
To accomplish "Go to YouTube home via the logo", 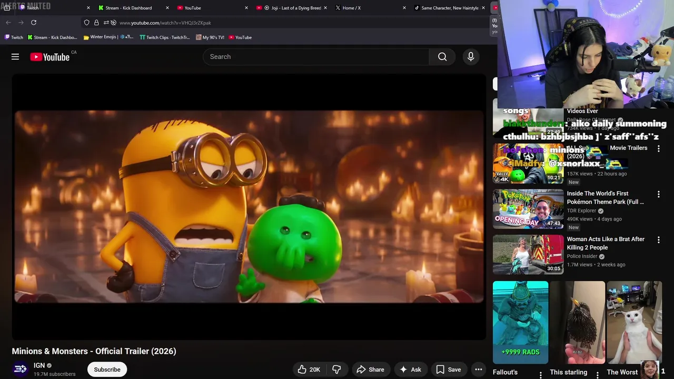I will click(x=50, y=57).
